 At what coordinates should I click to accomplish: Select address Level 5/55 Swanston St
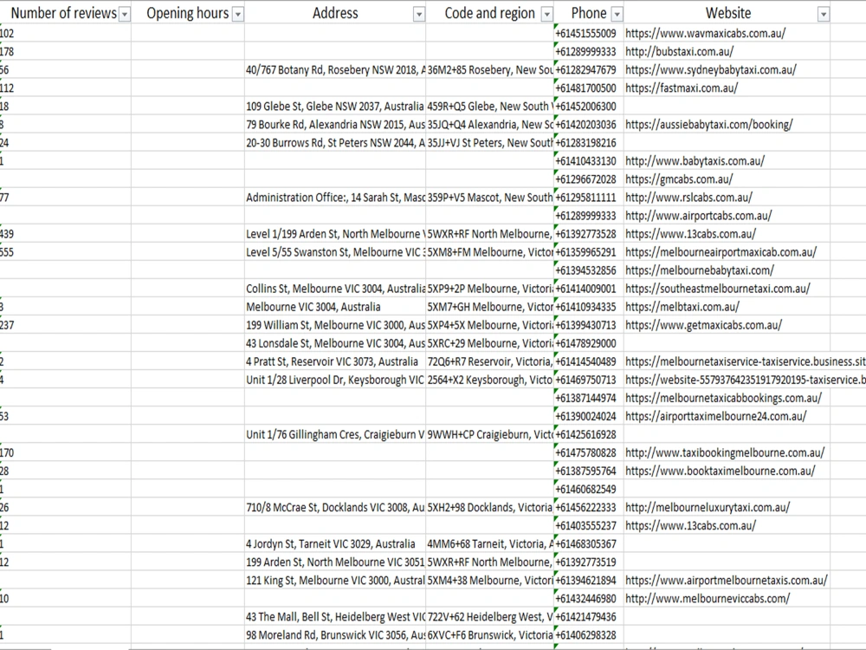point(335,252)
